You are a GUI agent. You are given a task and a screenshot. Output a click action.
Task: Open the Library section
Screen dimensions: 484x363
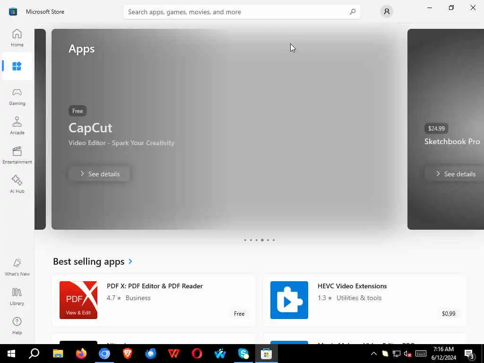(x=17, y=296)
